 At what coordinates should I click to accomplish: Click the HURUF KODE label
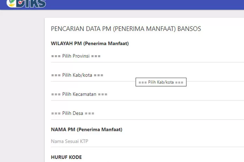tap(66, 157)
